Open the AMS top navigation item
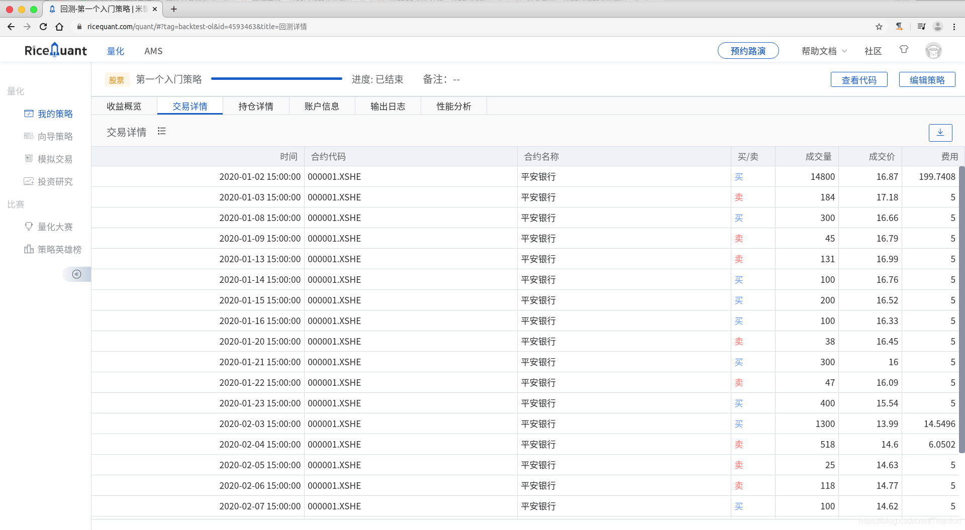Screen dimensions: 965x530 pos(153,51)
